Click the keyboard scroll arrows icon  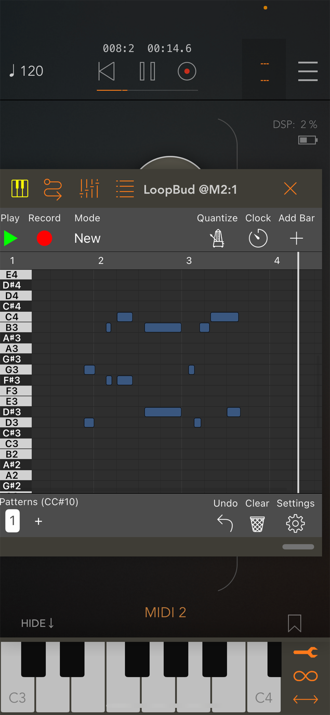click(306, 699)
